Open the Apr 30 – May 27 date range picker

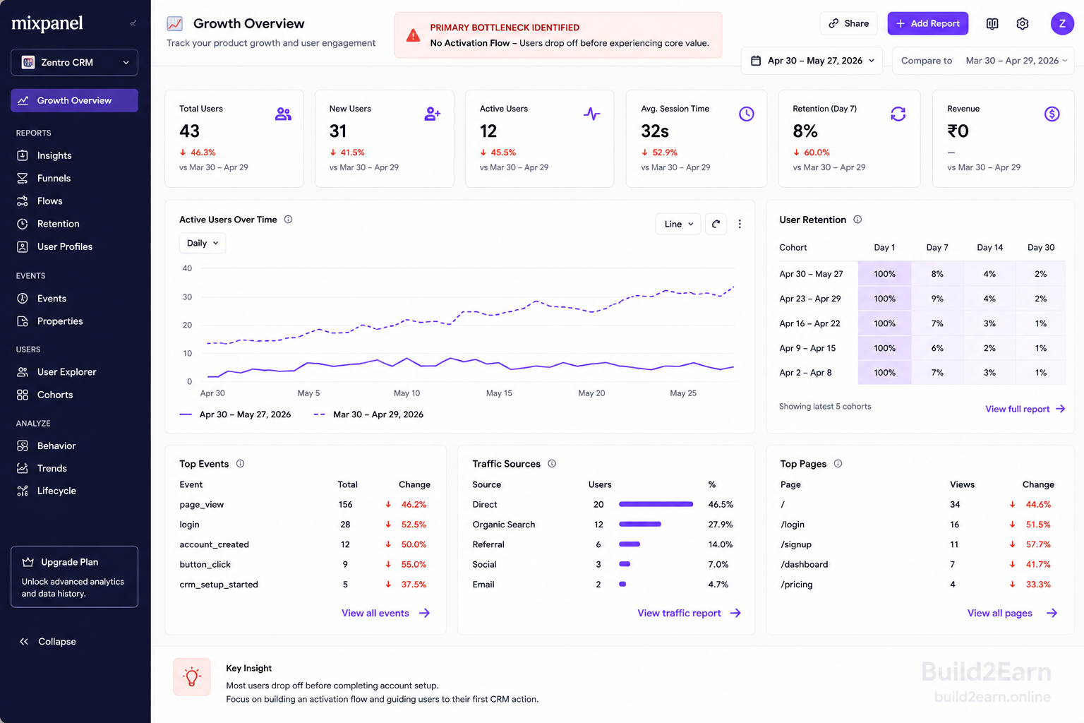click(x=812, y=61)
